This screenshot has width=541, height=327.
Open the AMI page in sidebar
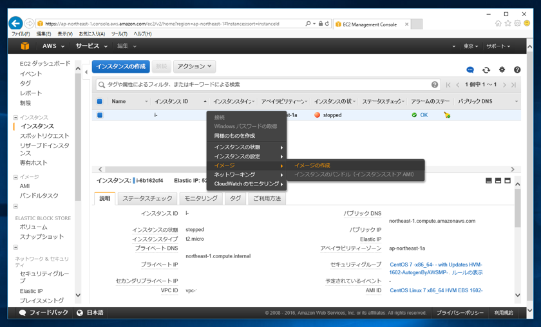pos(24,186)
